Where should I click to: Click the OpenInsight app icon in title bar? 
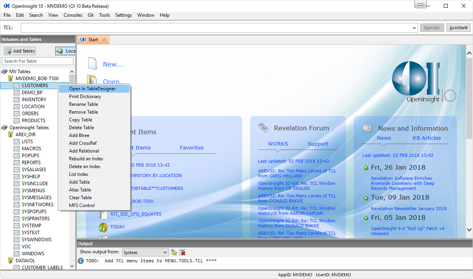6,6
